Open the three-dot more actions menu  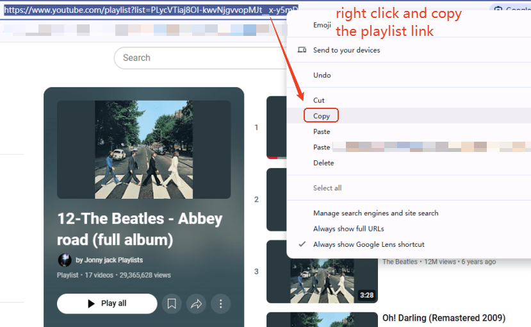[220, 304]
